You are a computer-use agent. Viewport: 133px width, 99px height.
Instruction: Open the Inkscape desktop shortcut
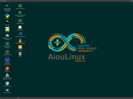(7, 22)
